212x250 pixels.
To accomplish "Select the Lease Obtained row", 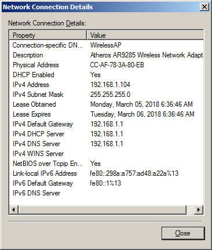I will (x=106, y=104).
